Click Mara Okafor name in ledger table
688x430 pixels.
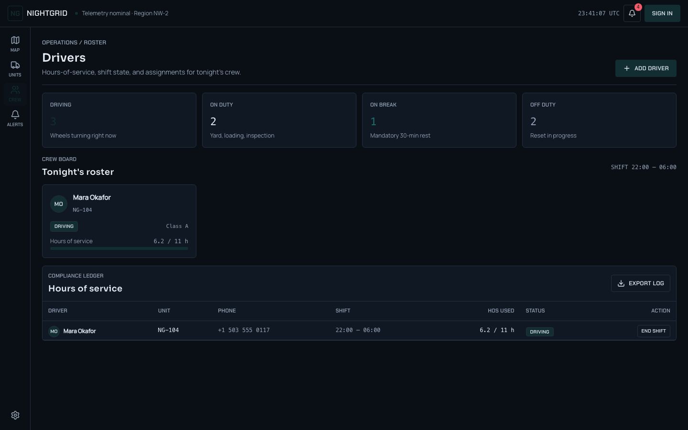[80, 331]
